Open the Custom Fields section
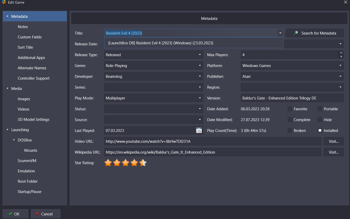Screen dimensions: 350x219 30,37
